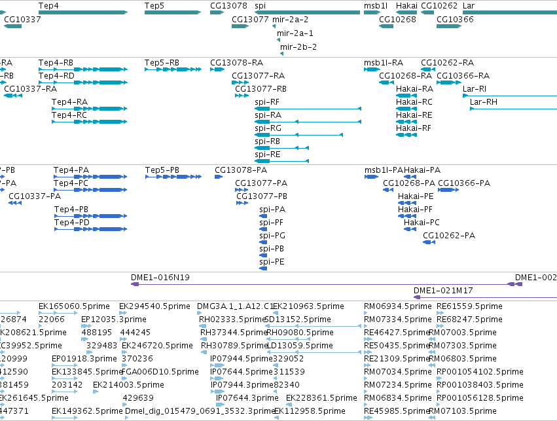
Task: Click the CG13078-PA protein label
Action: [x=241, y=170]
